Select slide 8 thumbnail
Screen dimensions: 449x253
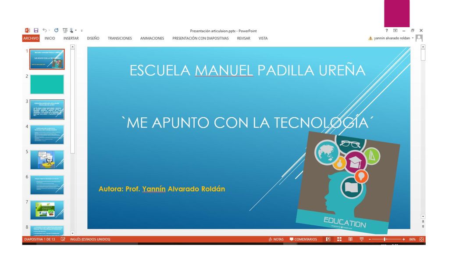pyautogui.click(x=47, y=230)
